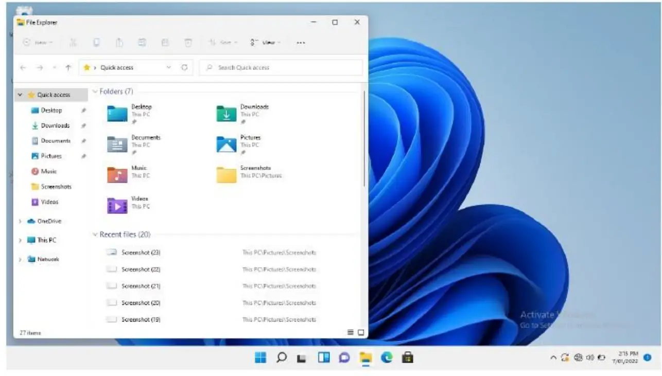
Task: Open the See more ellipsis menu
Action: coord(301,43)
